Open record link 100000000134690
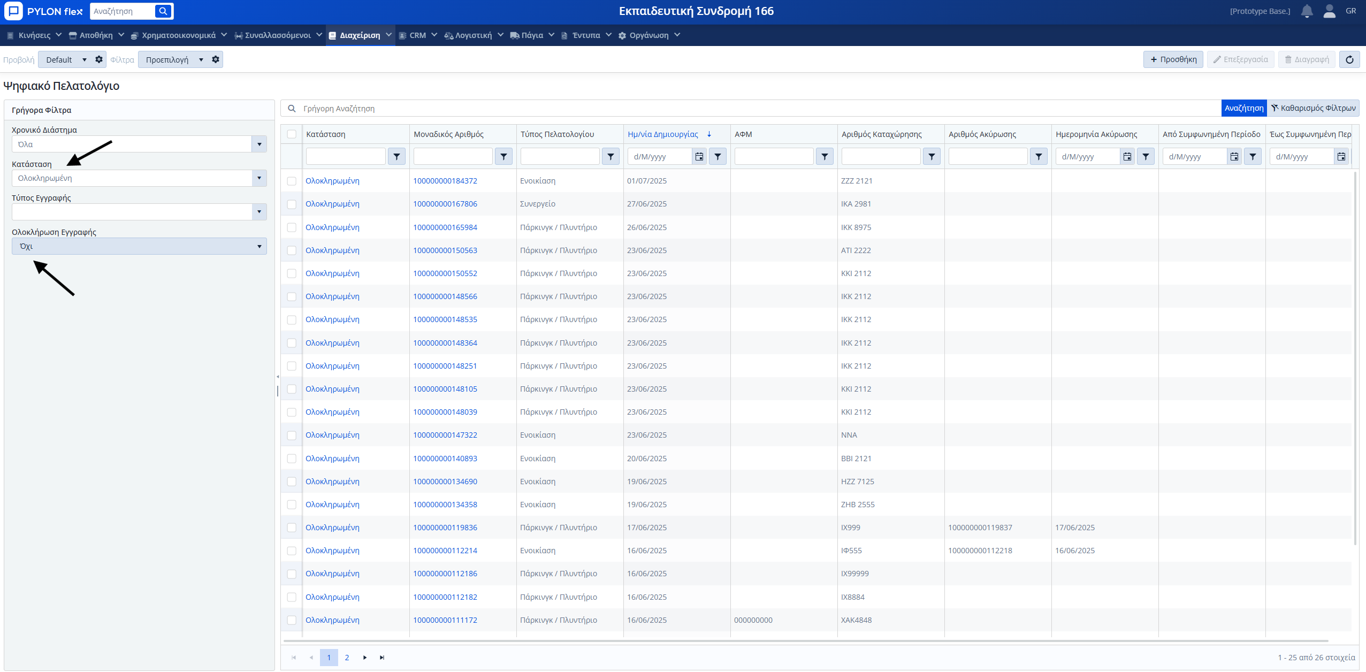This screenshot has height=672, width=1366. coord(445,482)
